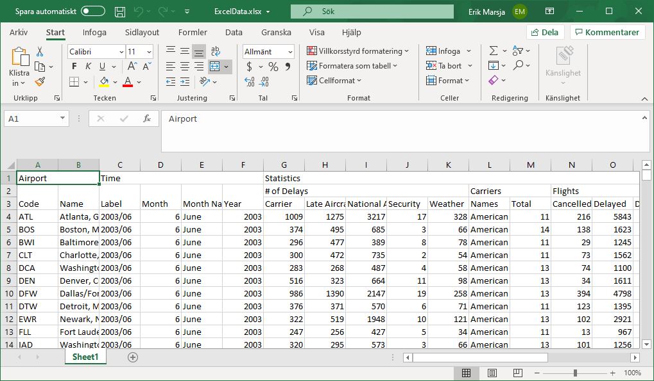
Task: Click the wrap text icon
Action: pyautogui.click(x=216, y=52)
